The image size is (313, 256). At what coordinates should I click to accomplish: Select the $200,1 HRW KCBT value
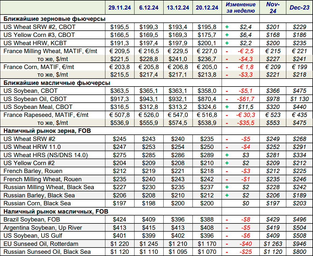[x=207, y=43]
